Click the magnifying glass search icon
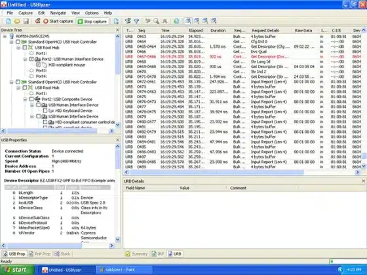 click(156, 21)
